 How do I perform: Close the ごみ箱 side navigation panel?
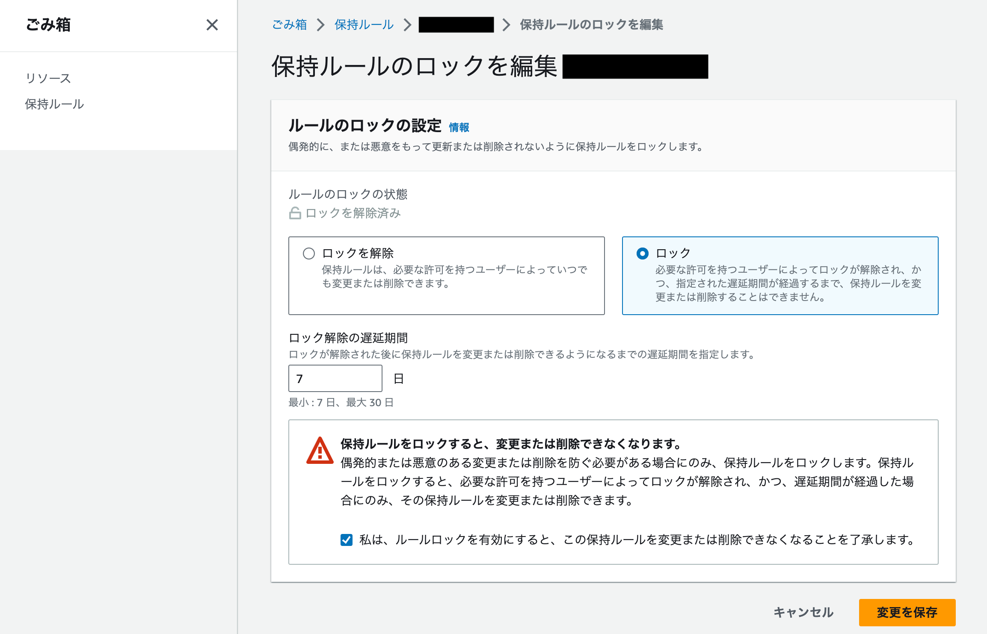(212, 25)
